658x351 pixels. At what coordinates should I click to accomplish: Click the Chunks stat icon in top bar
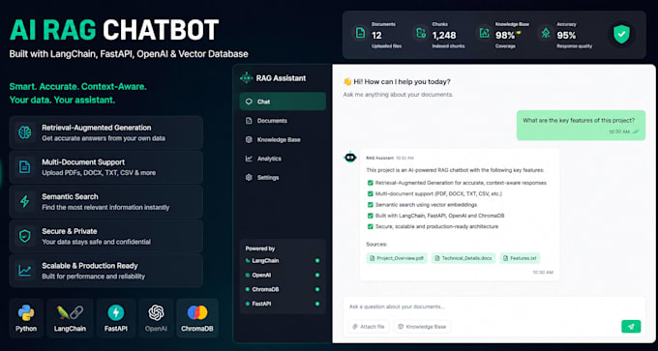click(x=420, y=33)
